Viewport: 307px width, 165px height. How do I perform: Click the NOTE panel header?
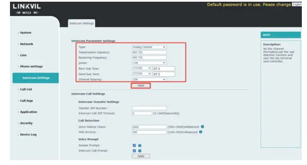[280, 35]
